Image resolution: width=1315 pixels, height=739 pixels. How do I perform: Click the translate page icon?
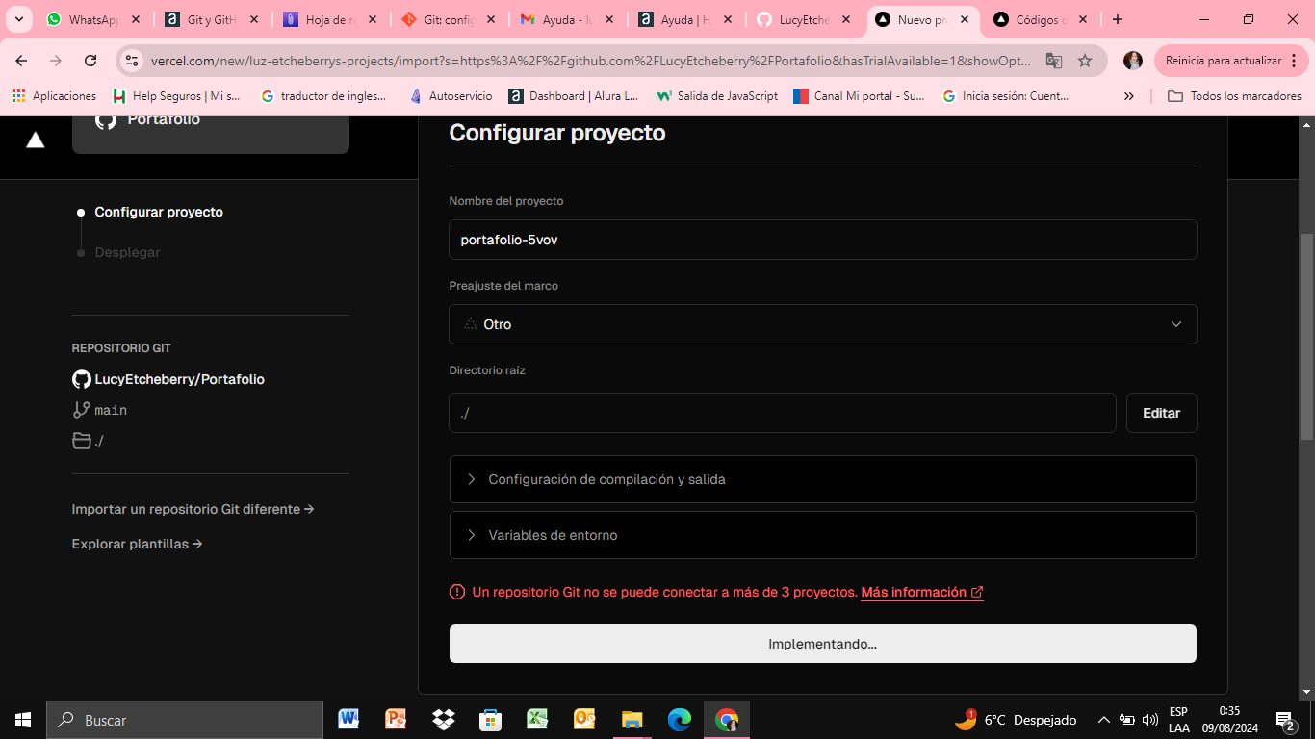1054,61
